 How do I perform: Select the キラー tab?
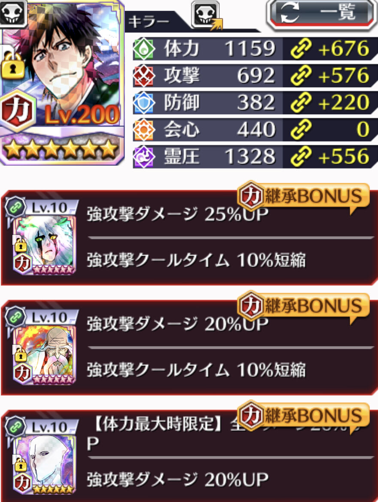[149, 22]
